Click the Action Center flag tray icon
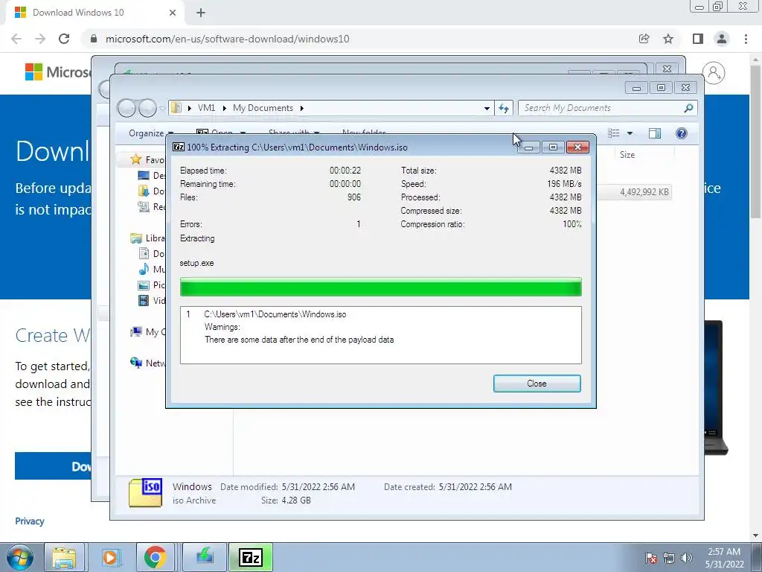762x572 pixels. (651, 557)
